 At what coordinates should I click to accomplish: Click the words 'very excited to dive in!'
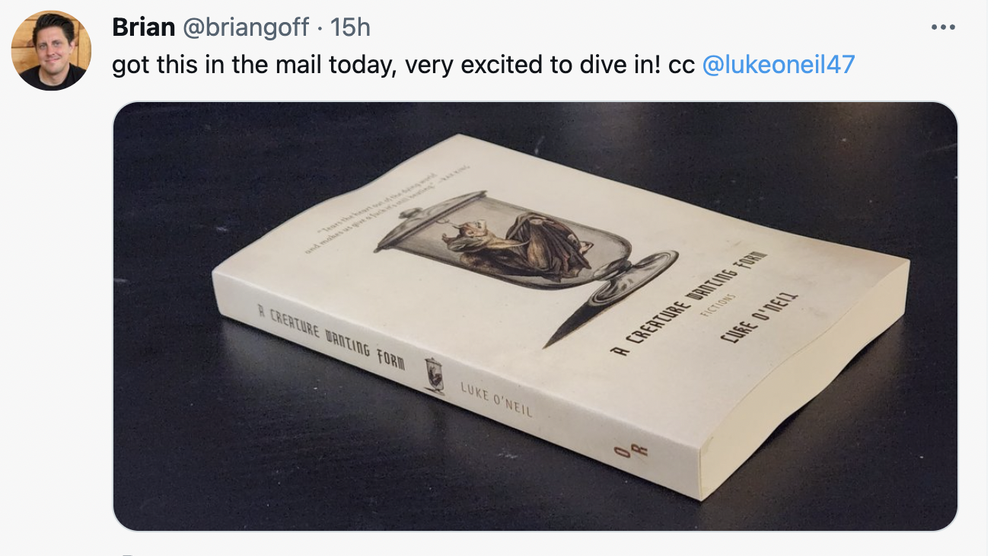(533, 66)
